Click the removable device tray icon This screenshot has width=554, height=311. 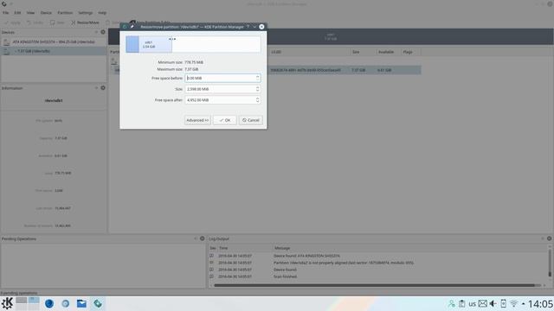tap(504, 303)
